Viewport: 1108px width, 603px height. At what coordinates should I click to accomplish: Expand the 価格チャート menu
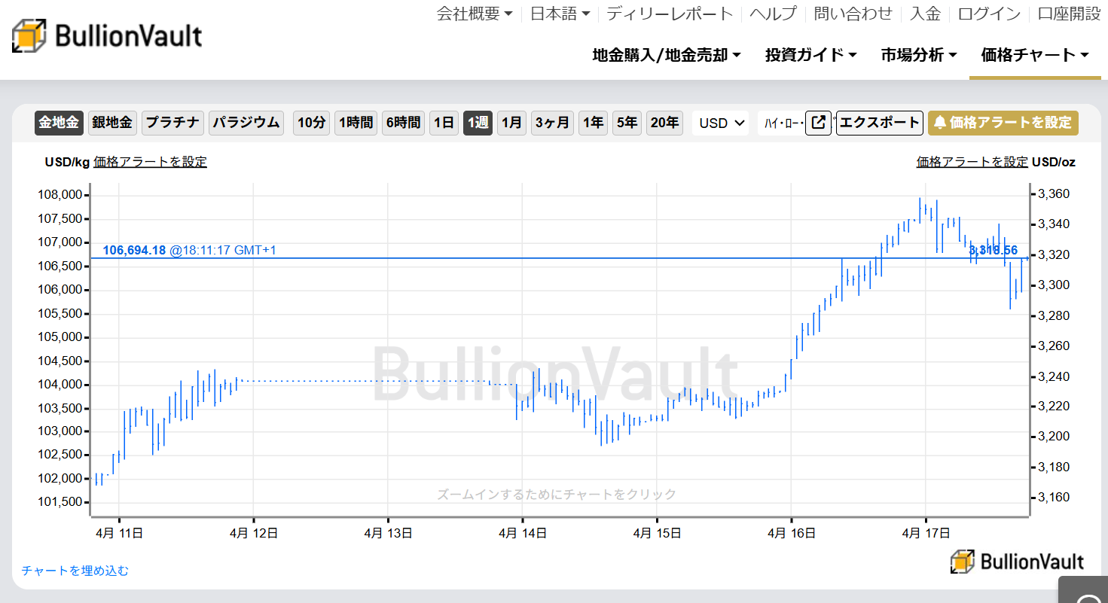point(1035,55)
